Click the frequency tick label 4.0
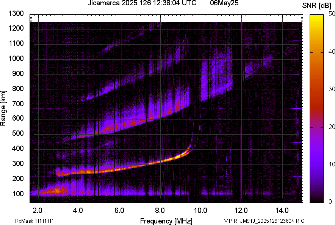335x225 pixels. [x=78, y=211]
